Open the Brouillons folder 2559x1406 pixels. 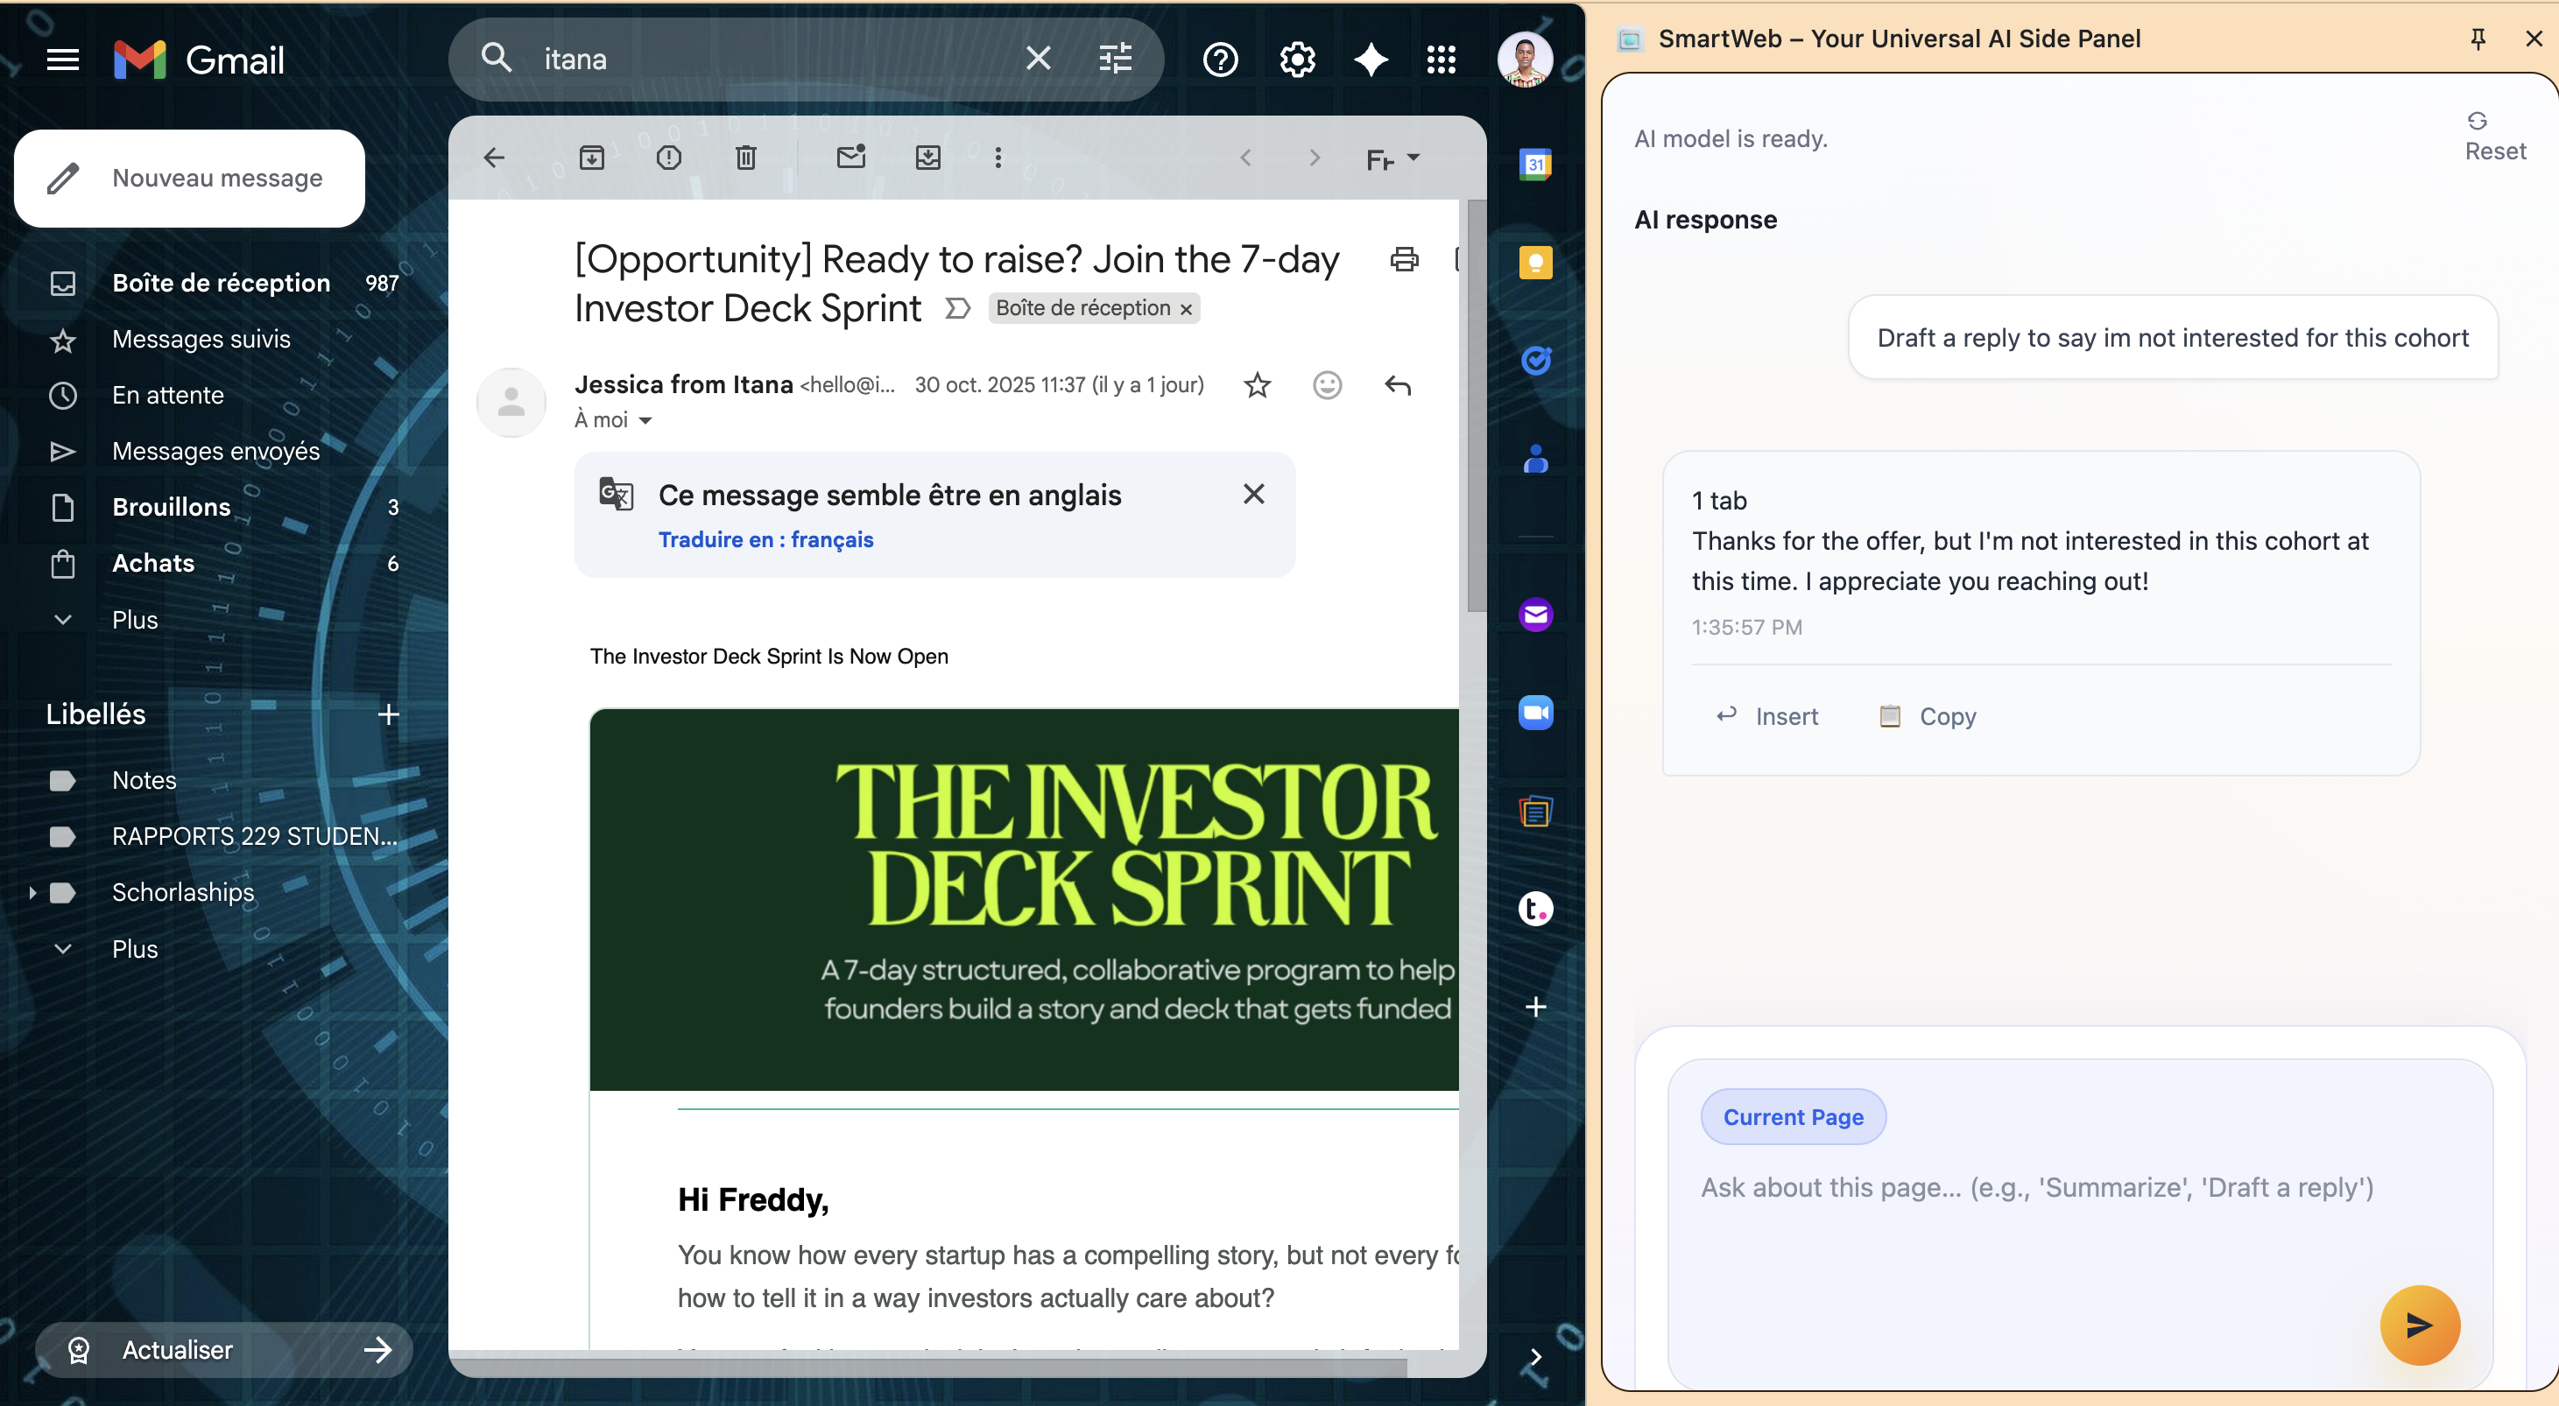pyautogui.click(x=171, y=508)
